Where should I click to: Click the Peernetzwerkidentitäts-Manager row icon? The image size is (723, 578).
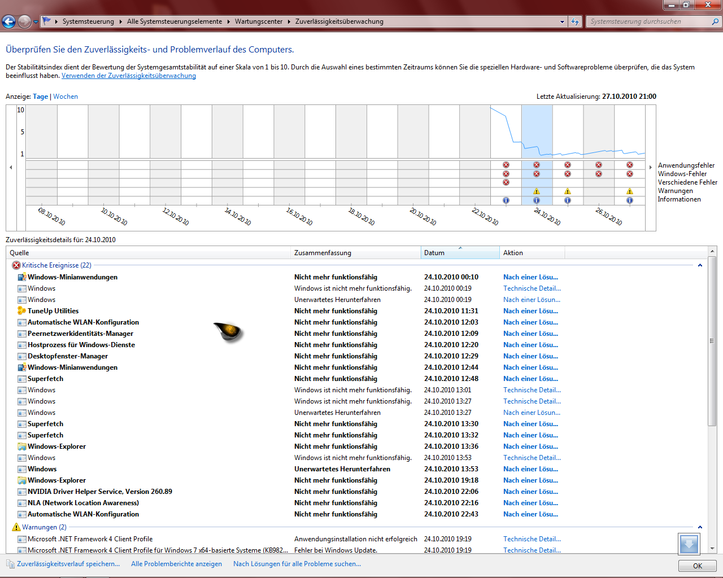pyautogui.click(x=22, y=334)
